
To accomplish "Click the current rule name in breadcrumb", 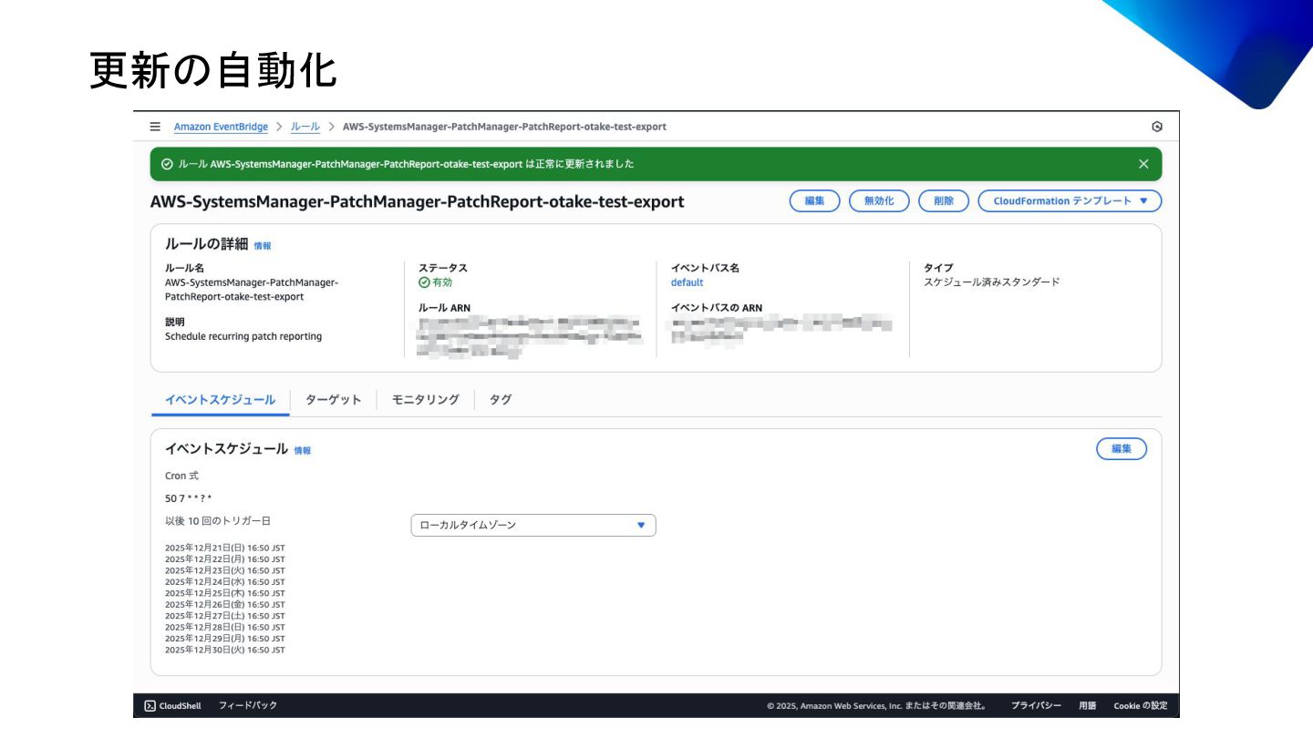I will point(504,127).
